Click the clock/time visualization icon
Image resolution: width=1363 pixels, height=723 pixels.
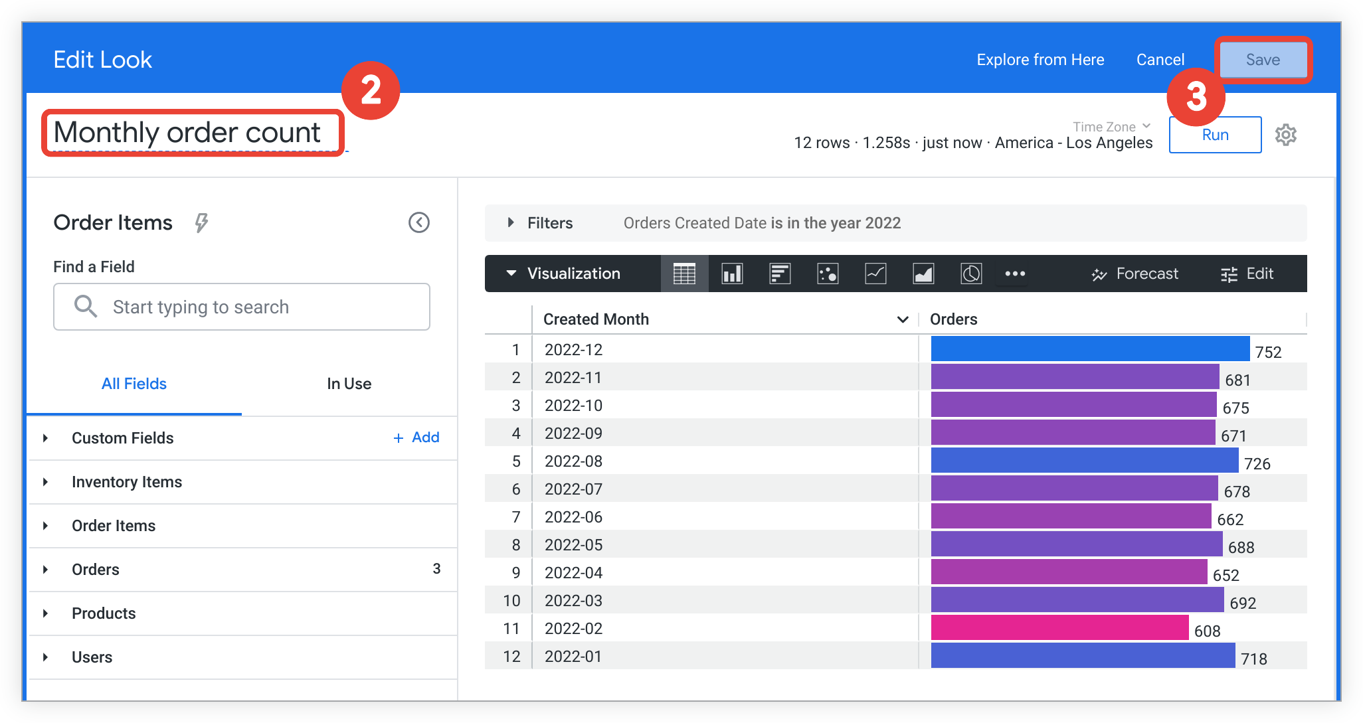pos(972,273)
